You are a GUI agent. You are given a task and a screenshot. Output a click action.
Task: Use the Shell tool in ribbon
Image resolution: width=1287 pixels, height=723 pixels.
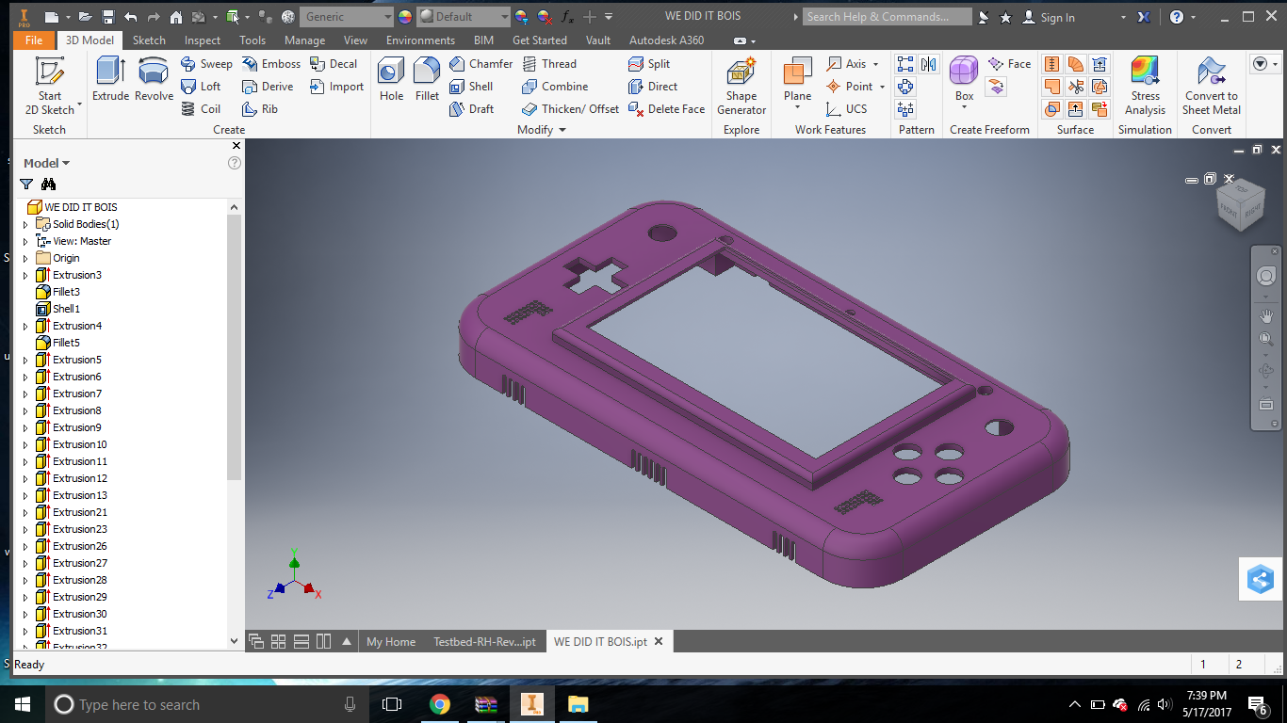pyautogui.click(x=471, y=87)
